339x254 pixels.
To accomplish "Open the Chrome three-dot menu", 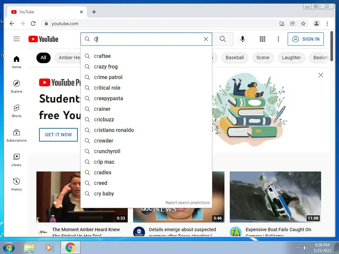I will 327,23.
